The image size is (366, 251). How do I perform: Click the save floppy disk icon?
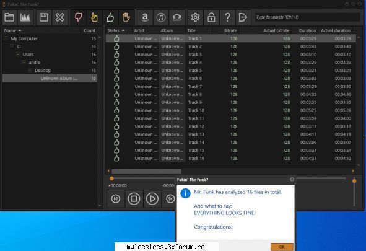pyautogui.click(x=44, y=17)
